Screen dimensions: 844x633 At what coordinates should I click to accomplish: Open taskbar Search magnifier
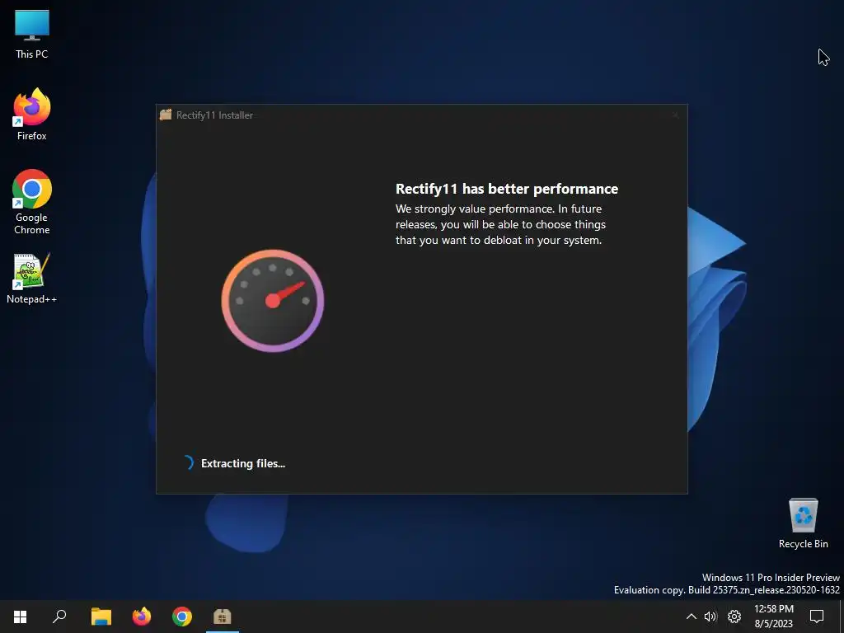59,617
